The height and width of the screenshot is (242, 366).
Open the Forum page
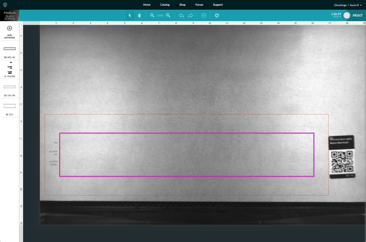(x=199, y=5)
